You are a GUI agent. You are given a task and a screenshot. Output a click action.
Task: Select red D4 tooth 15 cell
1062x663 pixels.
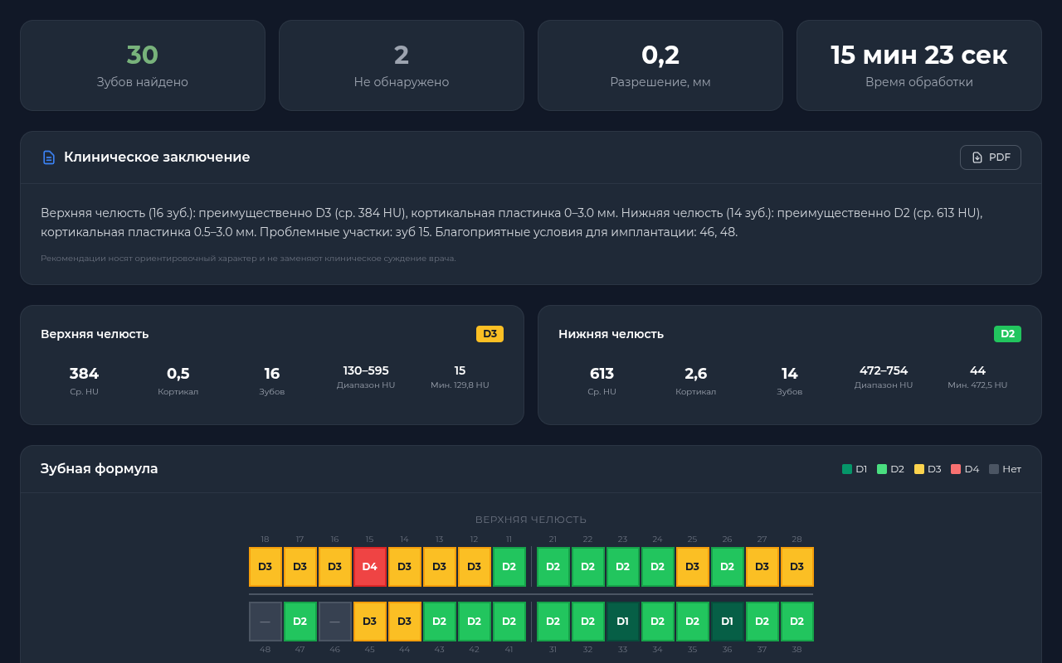[369, 567]
